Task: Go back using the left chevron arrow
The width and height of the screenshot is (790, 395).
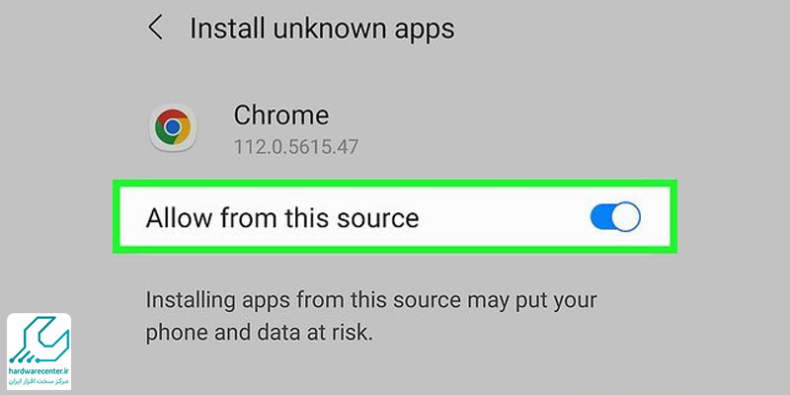Action: coord(155,28)
